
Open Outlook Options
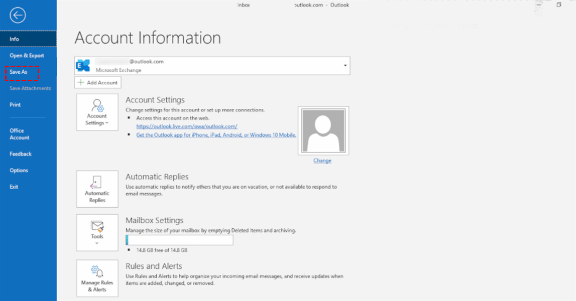pyautogui.click(x=19, y=171)
